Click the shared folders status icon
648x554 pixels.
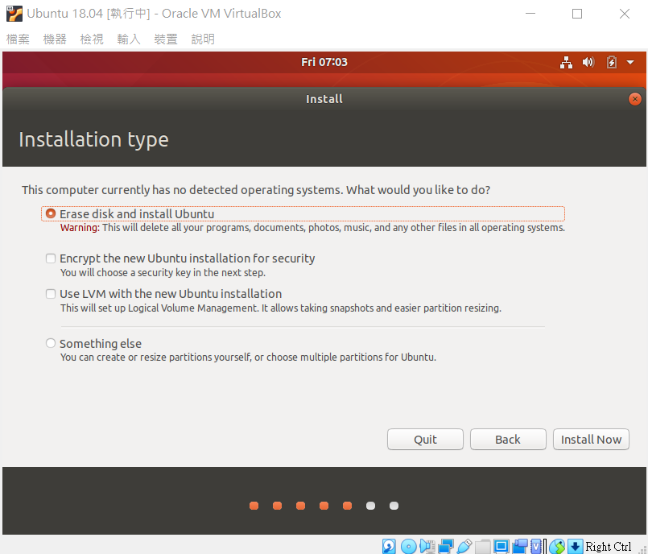pyautogui.click(x=483, y=546)
